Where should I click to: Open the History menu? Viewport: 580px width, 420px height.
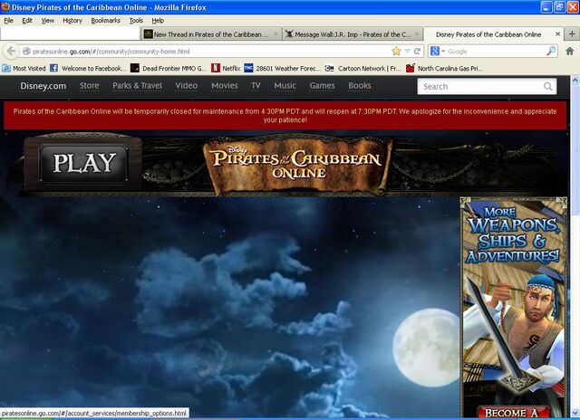click(x=72, y=21)
